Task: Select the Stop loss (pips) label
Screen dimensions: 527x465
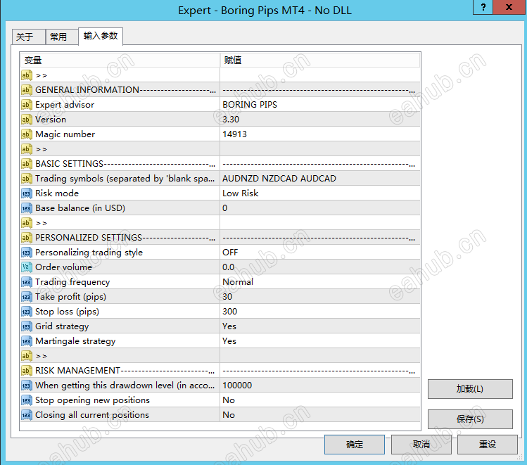Action: 68,312
